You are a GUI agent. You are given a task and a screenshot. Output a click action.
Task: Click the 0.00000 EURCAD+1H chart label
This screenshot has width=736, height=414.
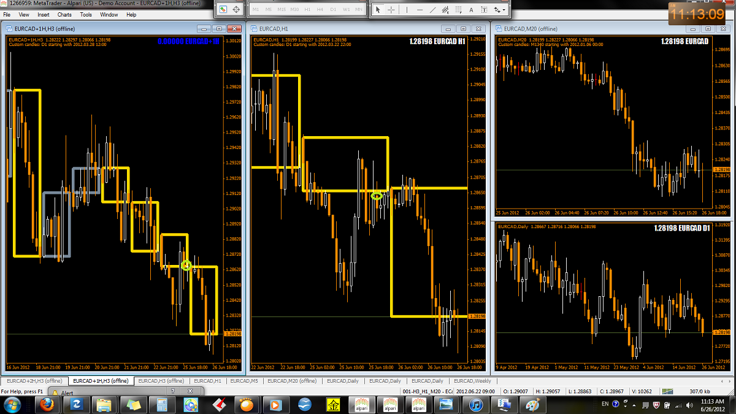coord(188,41)
